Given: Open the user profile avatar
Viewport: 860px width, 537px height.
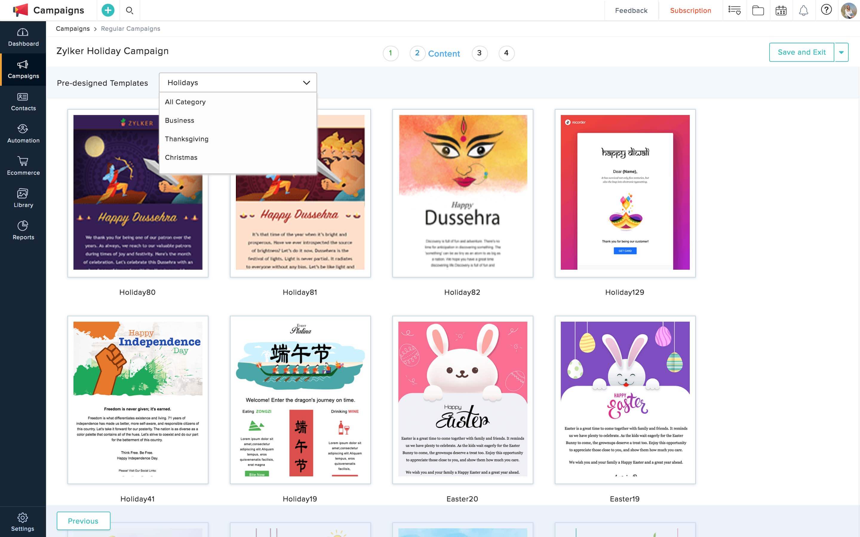Looking at the screenshot, I should [x=849, y=10].
